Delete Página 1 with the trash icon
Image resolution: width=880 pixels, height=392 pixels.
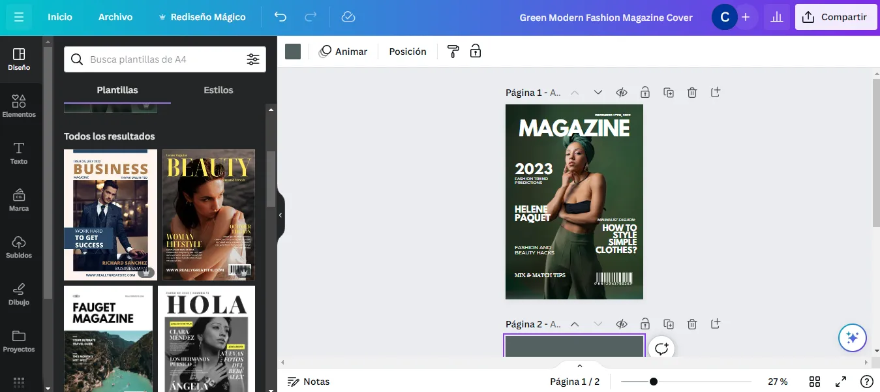pos(691,92)
